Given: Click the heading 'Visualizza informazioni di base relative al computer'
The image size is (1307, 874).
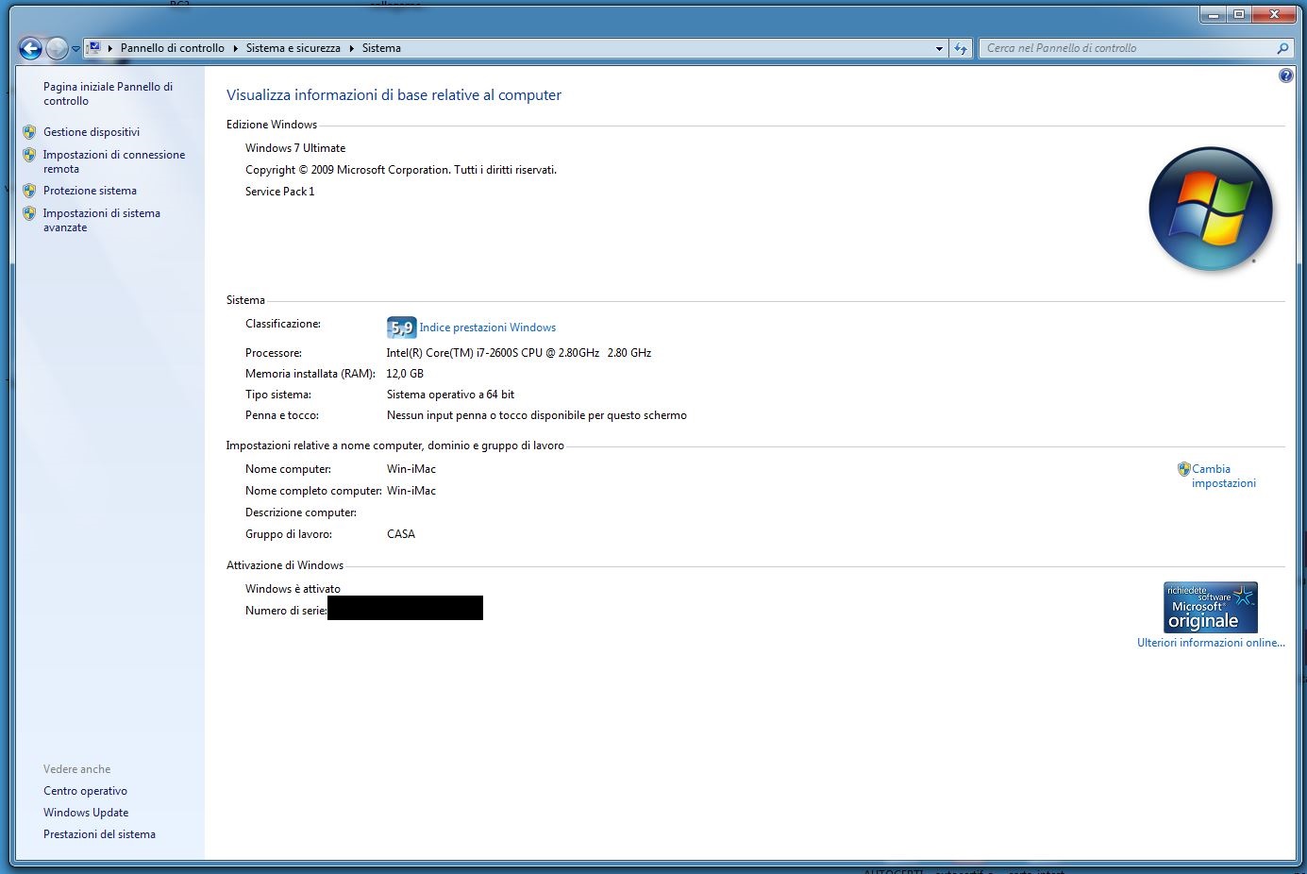Looking at the screenshot, I should (394, 95).
